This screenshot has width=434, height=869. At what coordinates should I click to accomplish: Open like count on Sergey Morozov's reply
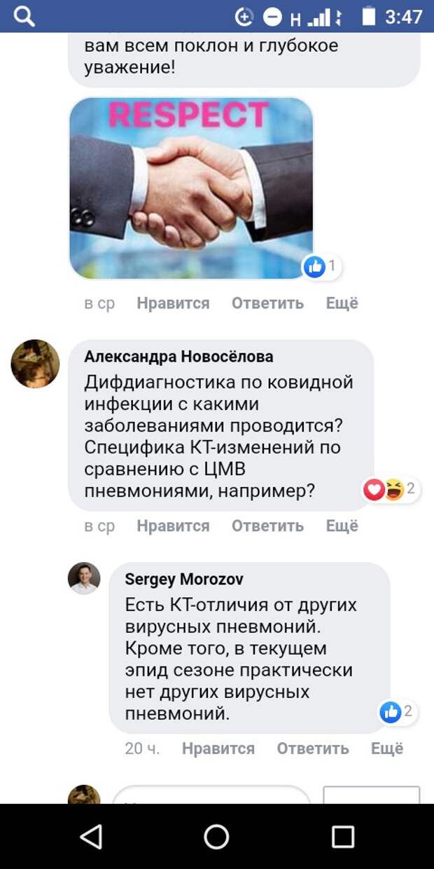[x=397, y=713]
